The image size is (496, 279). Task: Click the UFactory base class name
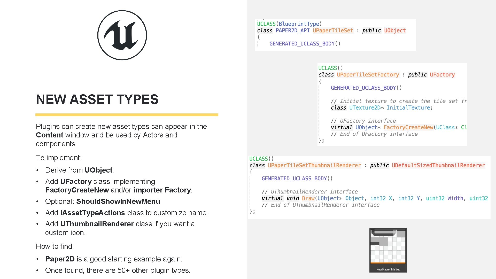click(442, 75)
